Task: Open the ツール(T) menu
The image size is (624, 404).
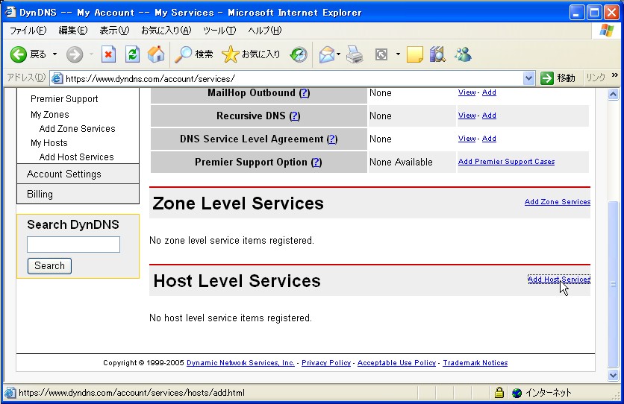Action: pyautogui.click(x=219, y=31)
